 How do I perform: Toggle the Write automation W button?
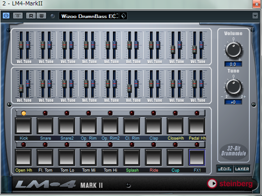[x=41, y=16]
